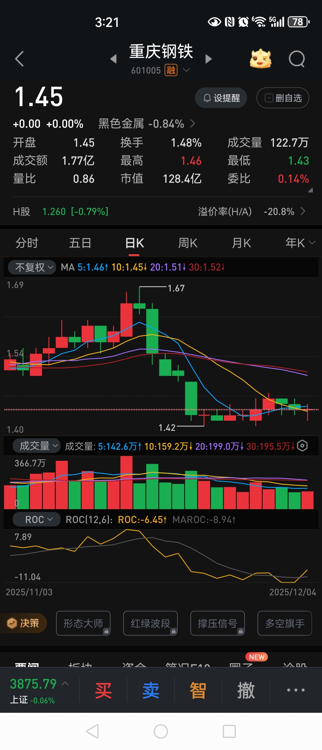Expand quote details via corner triangle
Viewport: 322px width, 750px height.
coord(310,190)
